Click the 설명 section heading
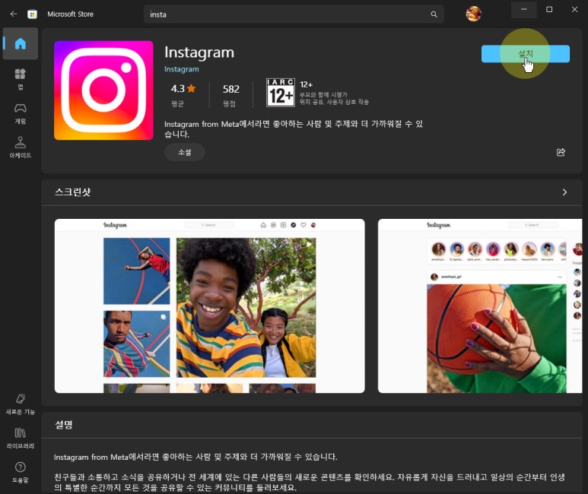588x494 pixels. (x=64, y=425)
